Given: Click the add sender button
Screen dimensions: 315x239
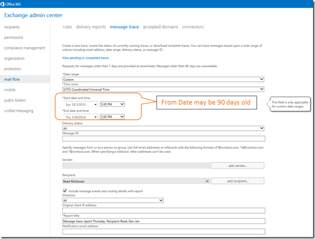Looking at the screenshot, I should 237,166.
